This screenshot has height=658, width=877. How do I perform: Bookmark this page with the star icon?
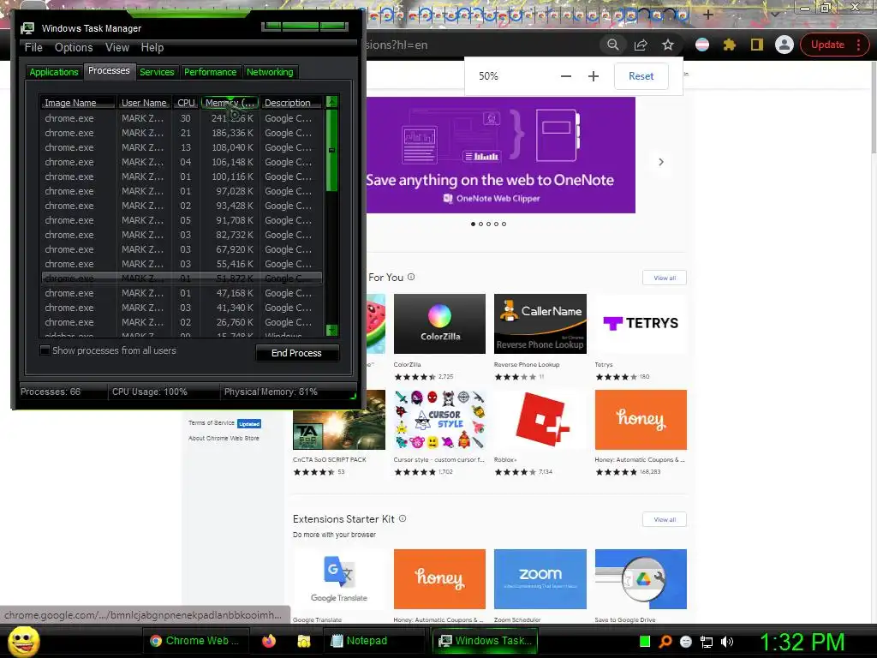point(668,45)
